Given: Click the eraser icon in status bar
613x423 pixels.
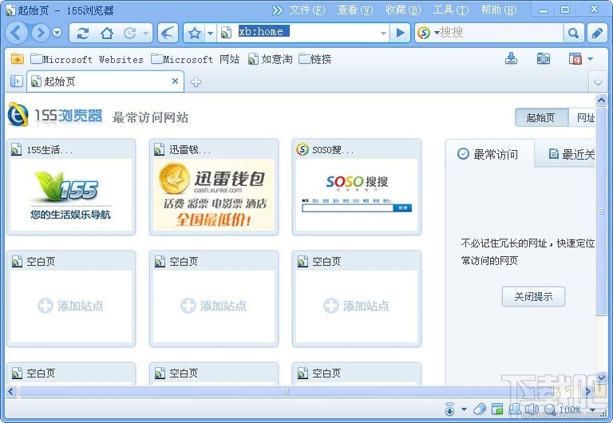Looking at the screenshot, I should point(480,409).
